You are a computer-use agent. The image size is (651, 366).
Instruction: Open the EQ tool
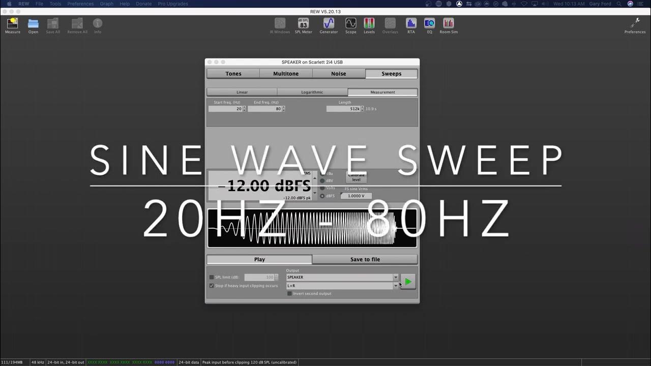tap(429, 26)
